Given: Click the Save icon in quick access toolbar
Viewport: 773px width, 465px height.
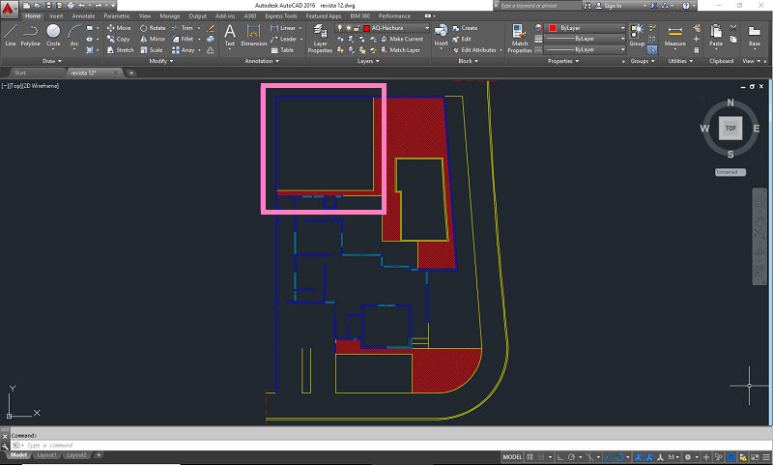Looking at the screenshot, I should click(48, 6).
